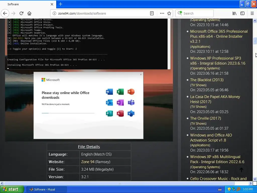Click the Excel icon in Office dialog image
The width and height of the screenshot is (257, 193).
click(120, 92)
